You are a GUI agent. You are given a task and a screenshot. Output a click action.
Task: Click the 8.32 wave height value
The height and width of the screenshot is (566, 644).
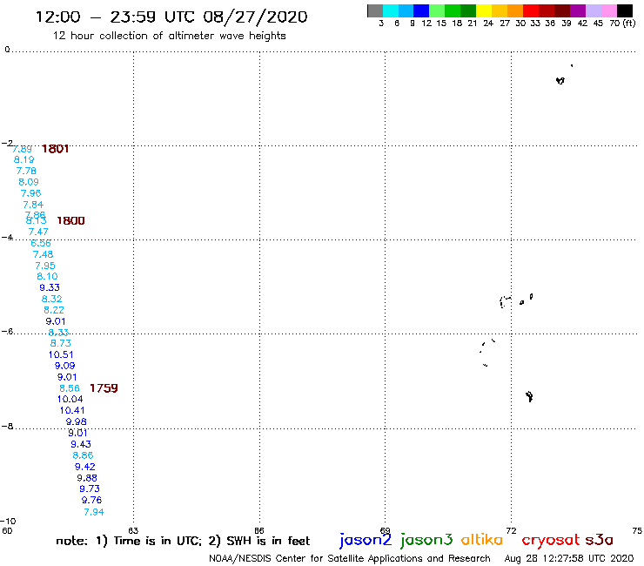[51, 299]
